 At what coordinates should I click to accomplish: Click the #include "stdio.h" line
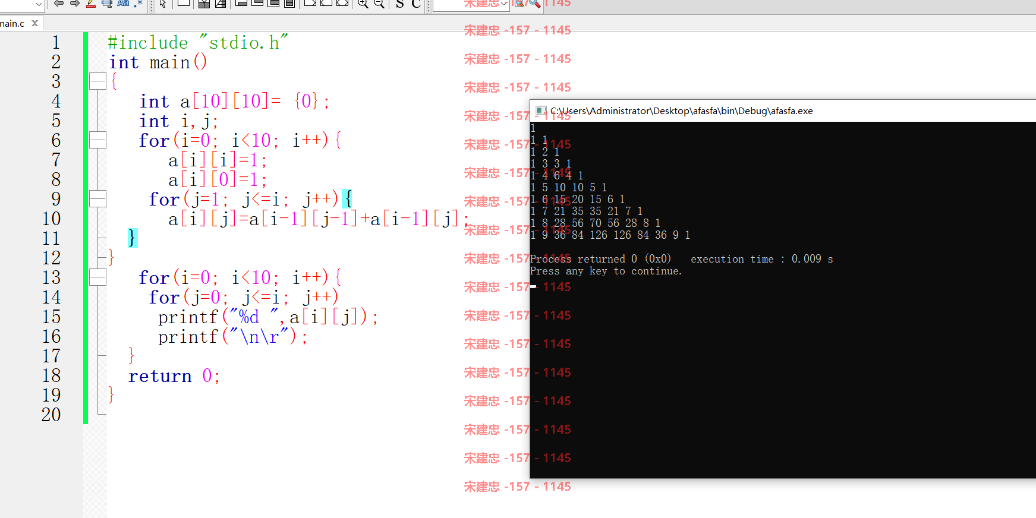pos(198,43)
